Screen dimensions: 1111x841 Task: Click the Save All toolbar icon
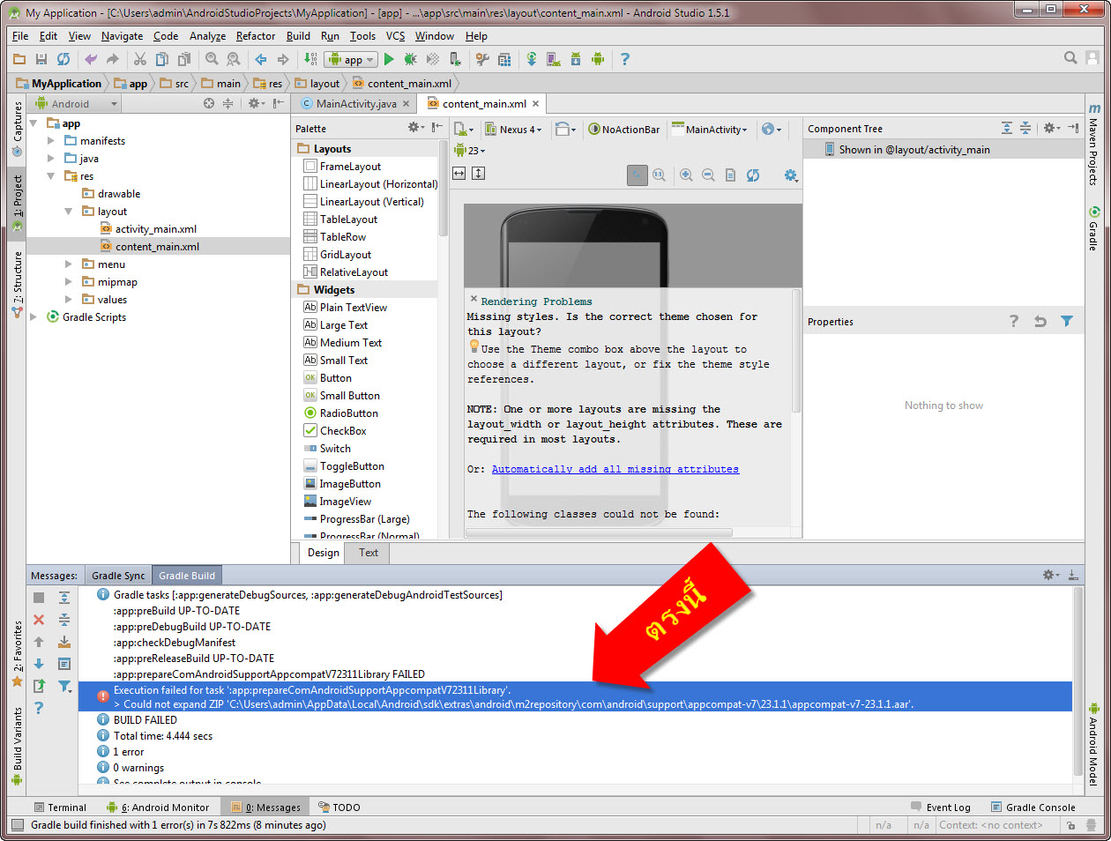pos(41,59)
